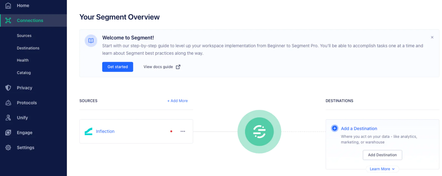Screen dimensions: 442x176
Task: Click the Unify person icon
Action: tap(8, 118)
